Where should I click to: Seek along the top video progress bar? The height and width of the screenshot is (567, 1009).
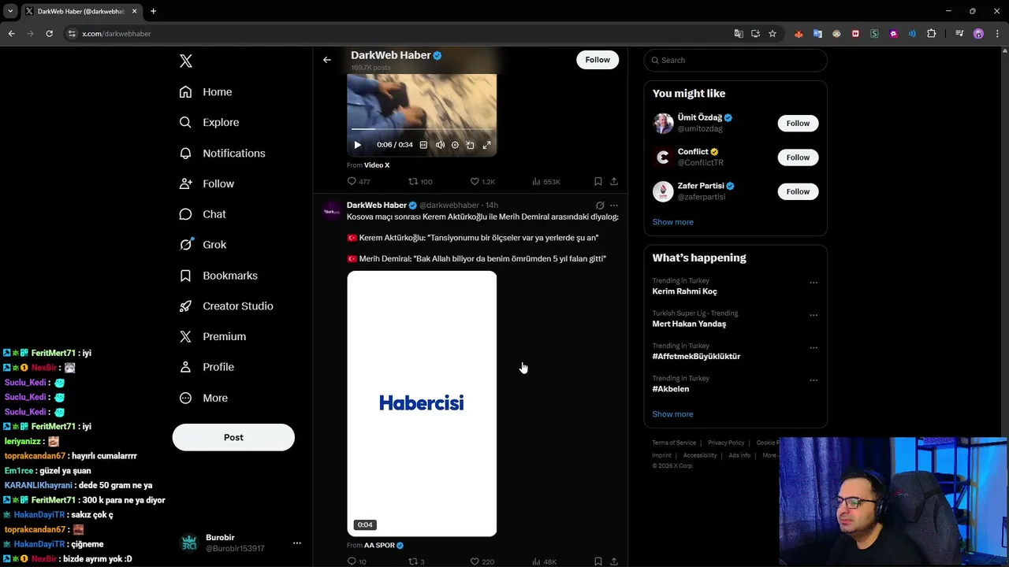pos(422,129)
